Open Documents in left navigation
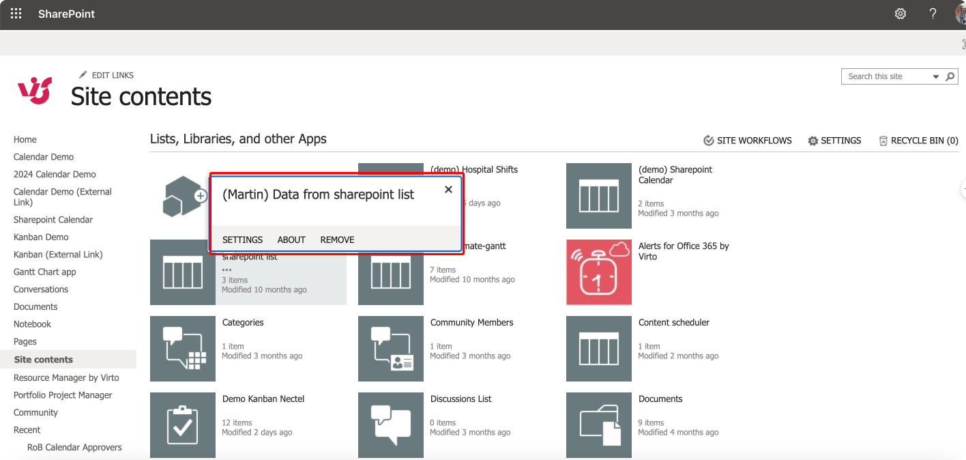The width and height of the screenshot is (966, 460). click(35, 306)
